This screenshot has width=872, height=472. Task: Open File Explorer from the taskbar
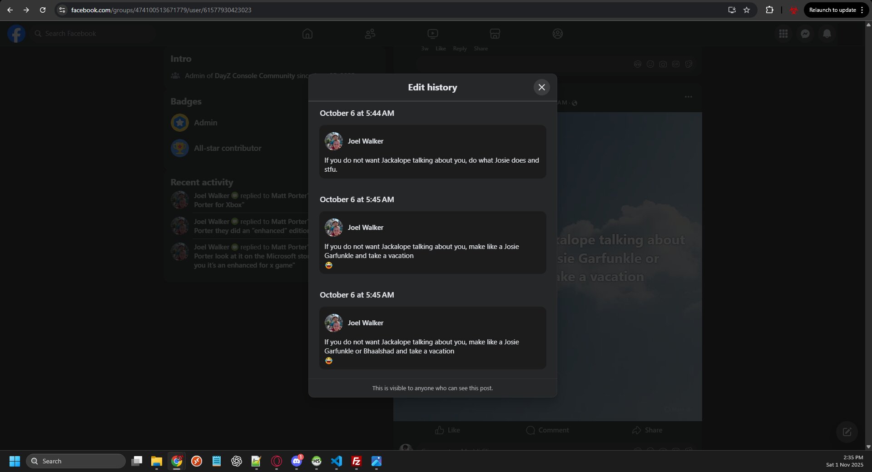click(157, 461)
